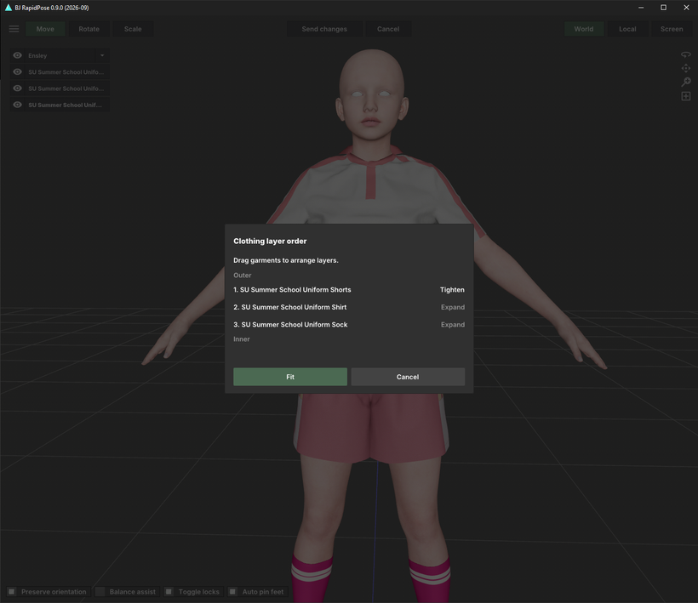Click the zoom magnifier icon

(x=685, y=82)
